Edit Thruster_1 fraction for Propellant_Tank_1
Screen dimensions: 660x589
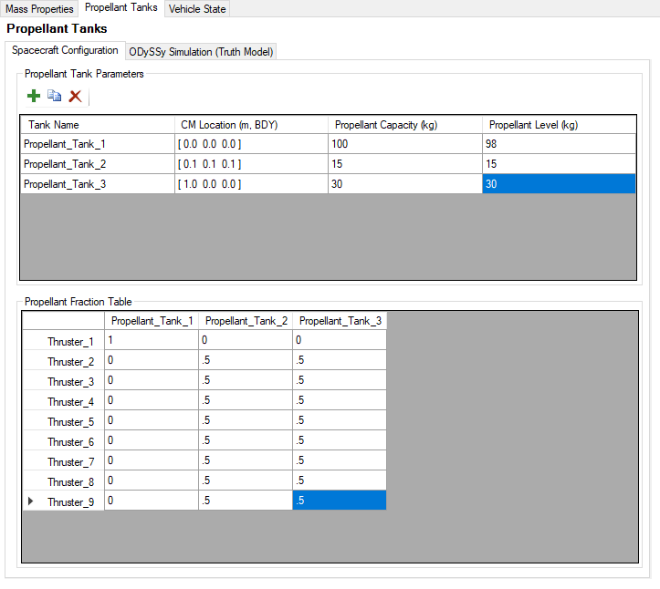click(152, 341)
